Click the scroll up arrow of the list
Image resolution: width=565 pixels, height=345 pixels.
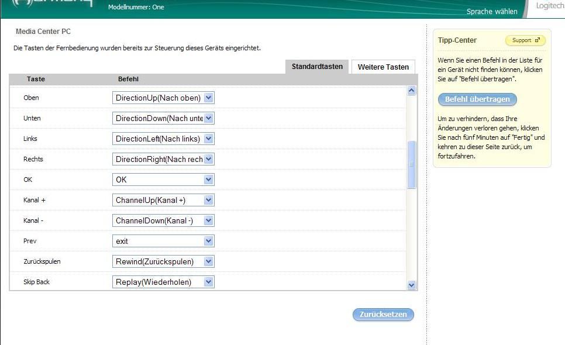(411, 91)
